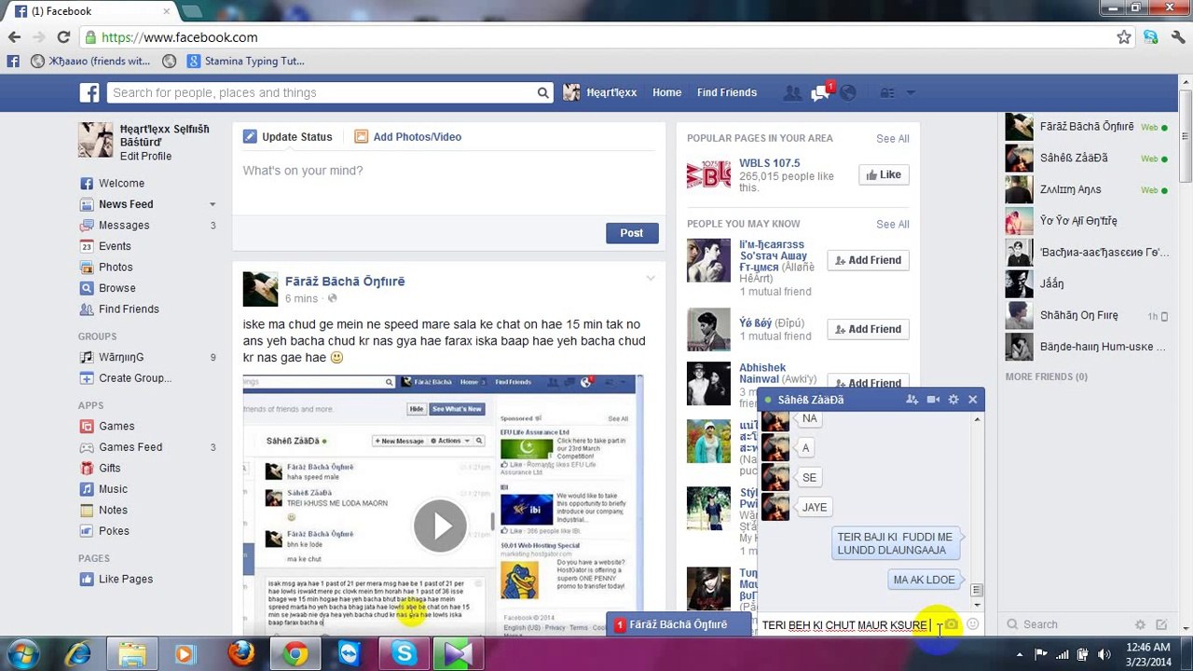This screenshot has width=1193, height=671.
Task: Open Photos in the left sidebar
Action: [x=116, y=267]
